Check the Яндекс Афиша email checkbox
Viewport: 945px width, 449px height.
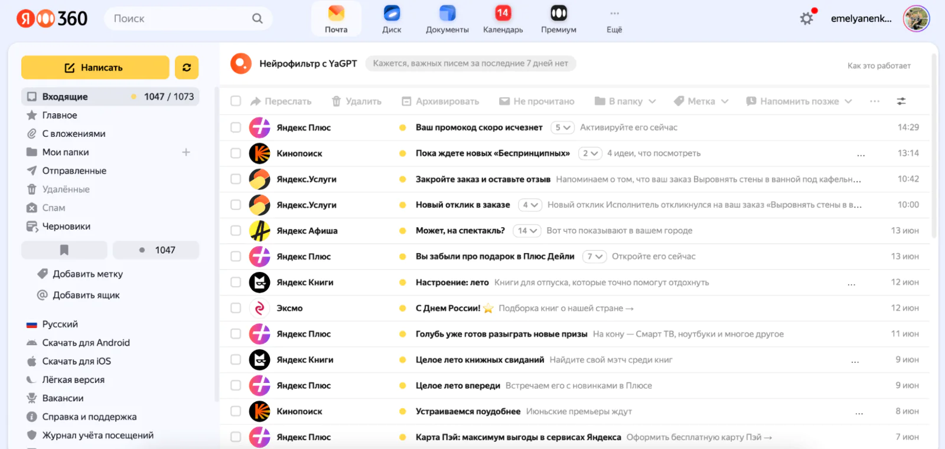click(236, 231)
